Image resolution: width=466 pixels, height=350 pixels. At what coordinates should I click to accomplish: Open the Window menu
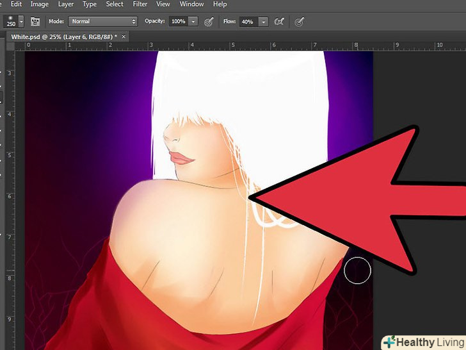click(191, 4)
